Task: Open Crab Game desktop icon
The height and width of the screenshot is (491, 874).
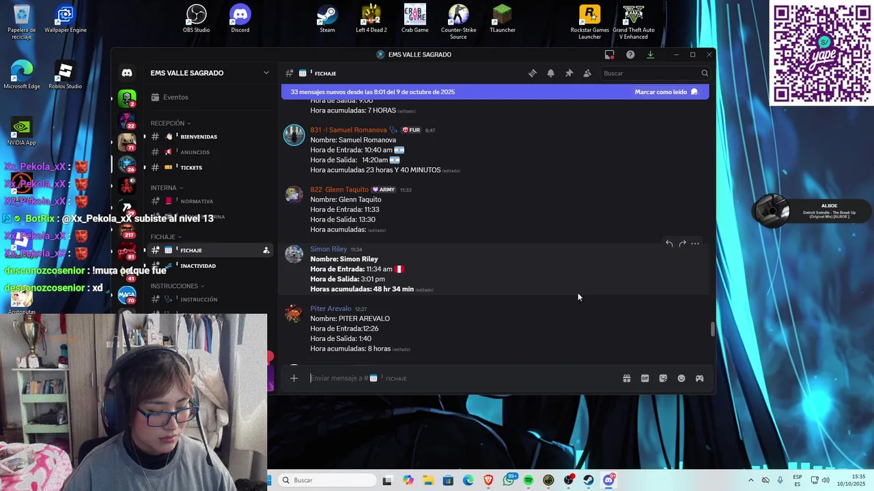Action: tap(414, 18)
